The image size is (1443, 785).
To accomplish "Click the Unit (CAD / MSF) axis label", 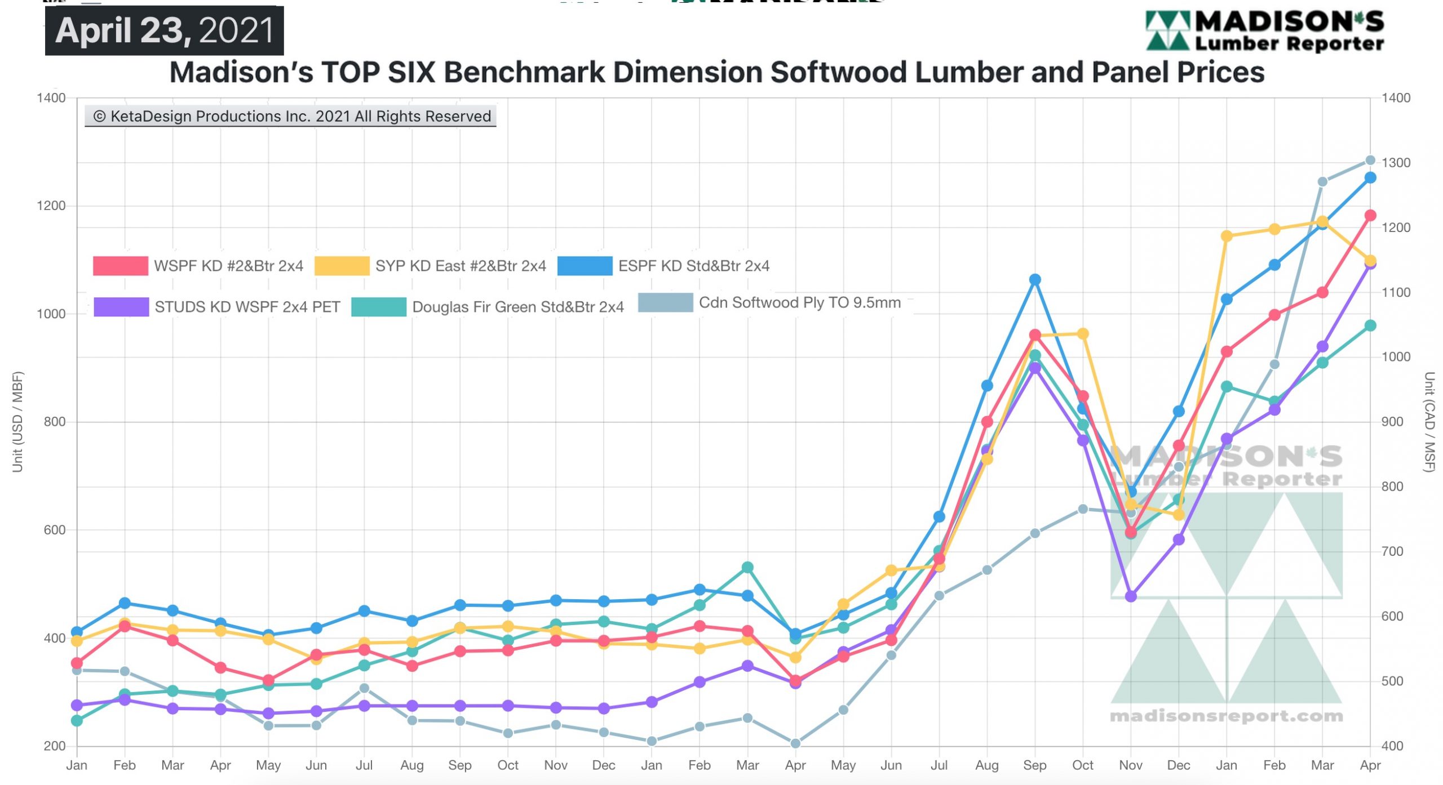I will [x=1429, y=422].
